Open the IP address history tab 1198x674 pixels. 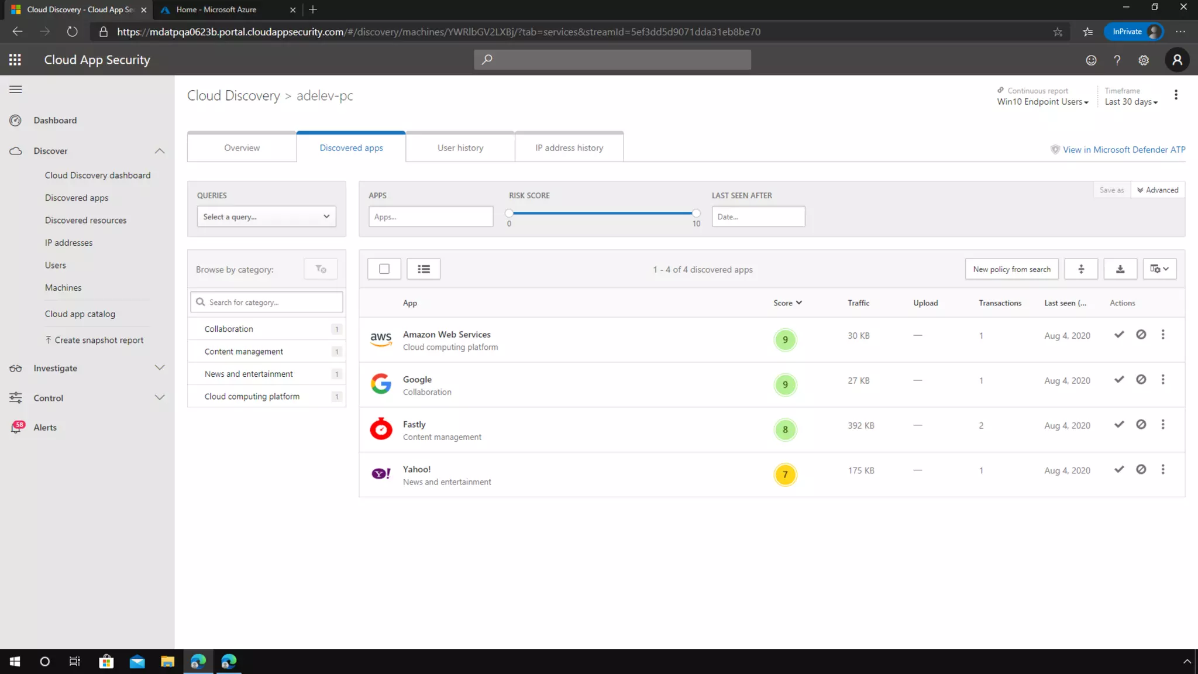[x=569, y=147]
